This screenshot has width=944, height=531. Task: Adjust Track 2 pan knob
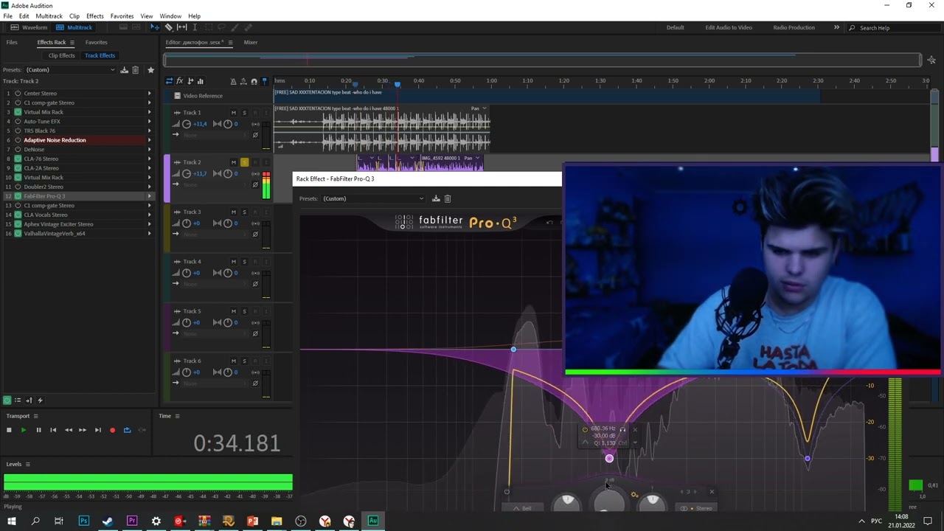(x=227, y=173)
